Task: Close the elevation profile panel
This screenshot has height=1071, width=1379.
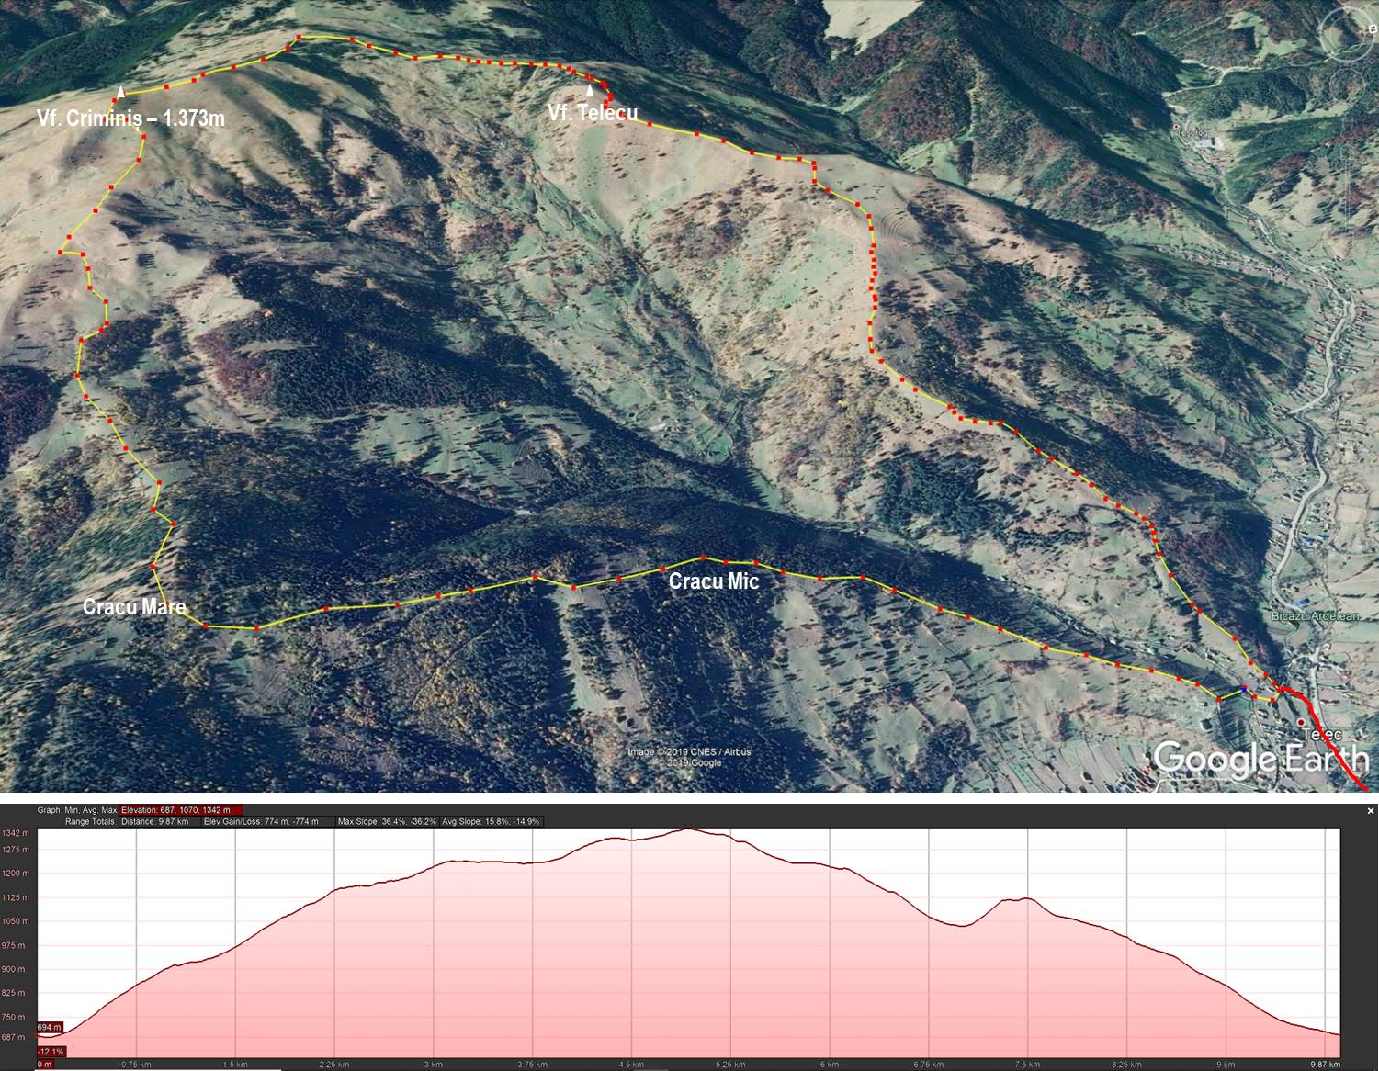Action: (x=1371, y=811)
